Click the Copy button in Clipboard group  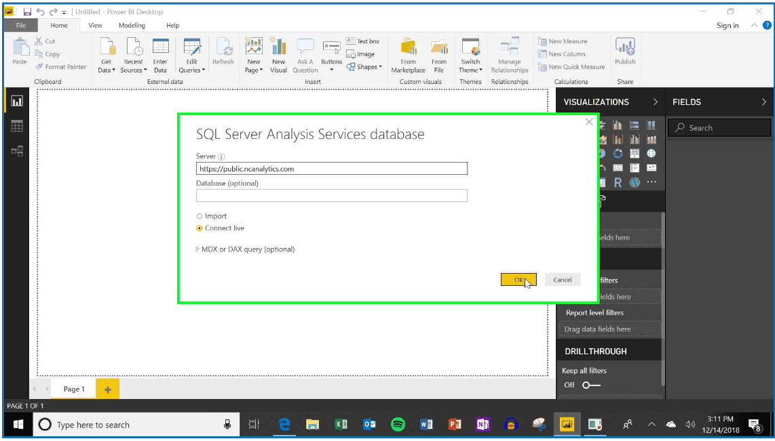pos(47,54)
